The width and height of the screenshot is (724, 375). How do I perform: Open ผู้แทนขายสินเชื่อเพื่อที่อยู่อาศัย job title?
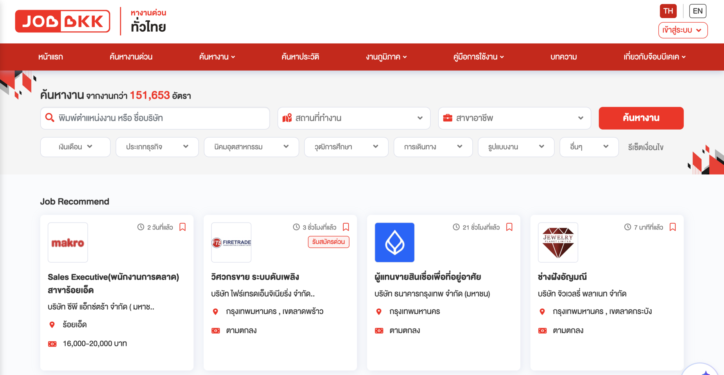[428, 277]
